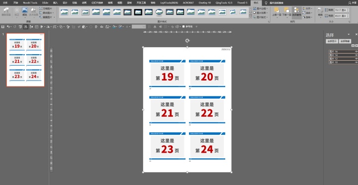The height and width of the screenshot is (185, 358).
Task: Open Picture Layout (图片版式) dropdown
Action: (260, 17)
